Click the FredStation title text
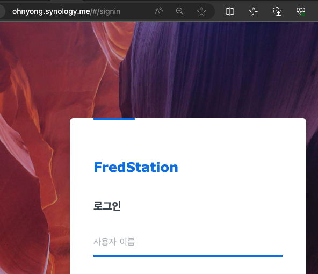This screenshot has width=318, height=274. point(136,167)
